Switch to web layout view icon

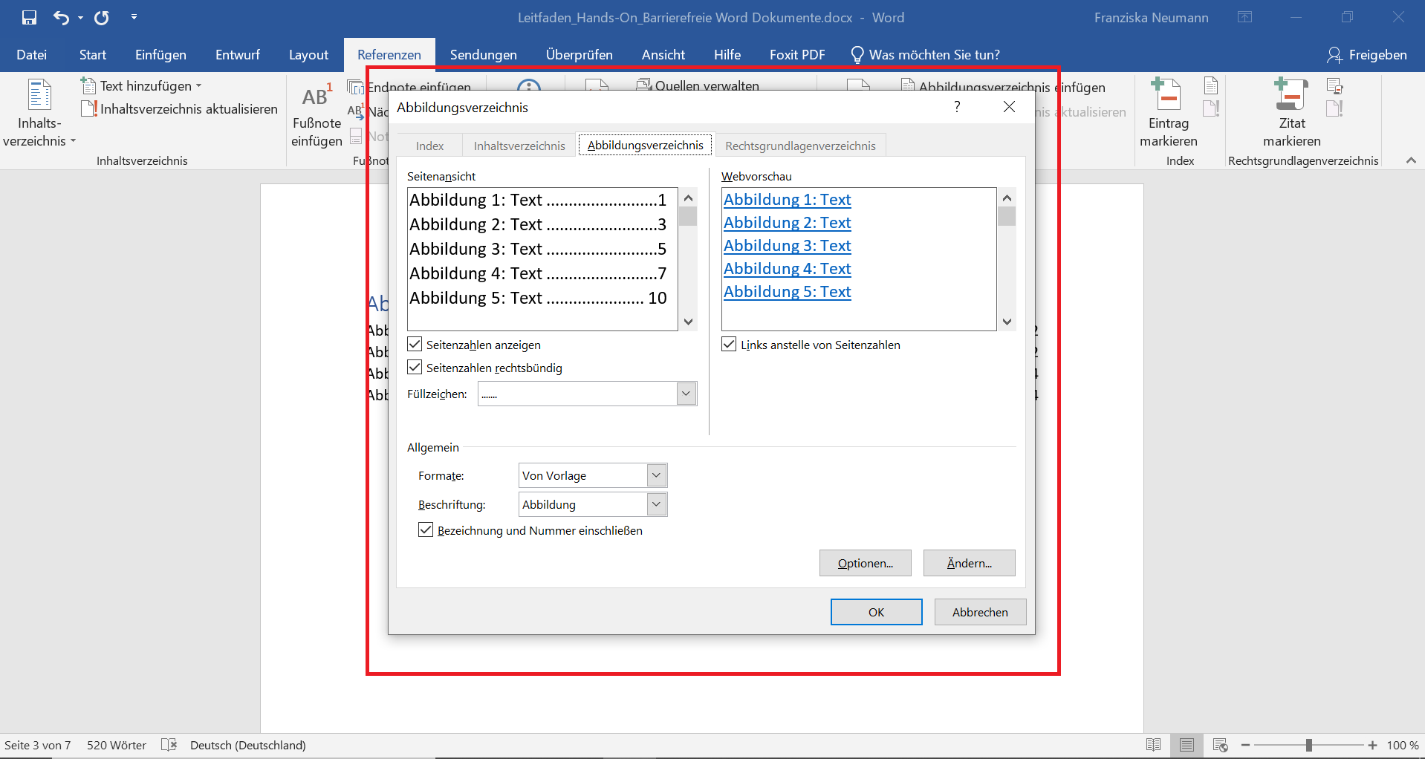(1220, 745)
